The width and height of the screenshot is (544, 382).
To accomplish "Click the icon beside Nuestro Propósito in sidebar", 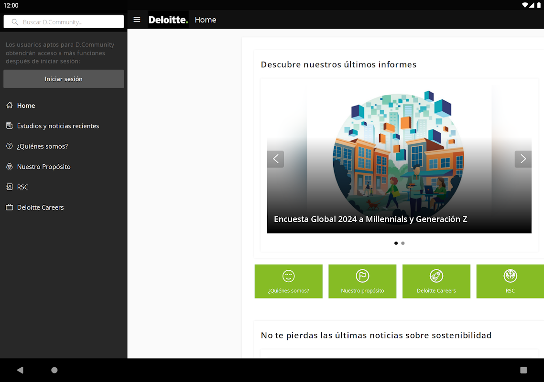I will pyautogui.click(x=10, y=166).
